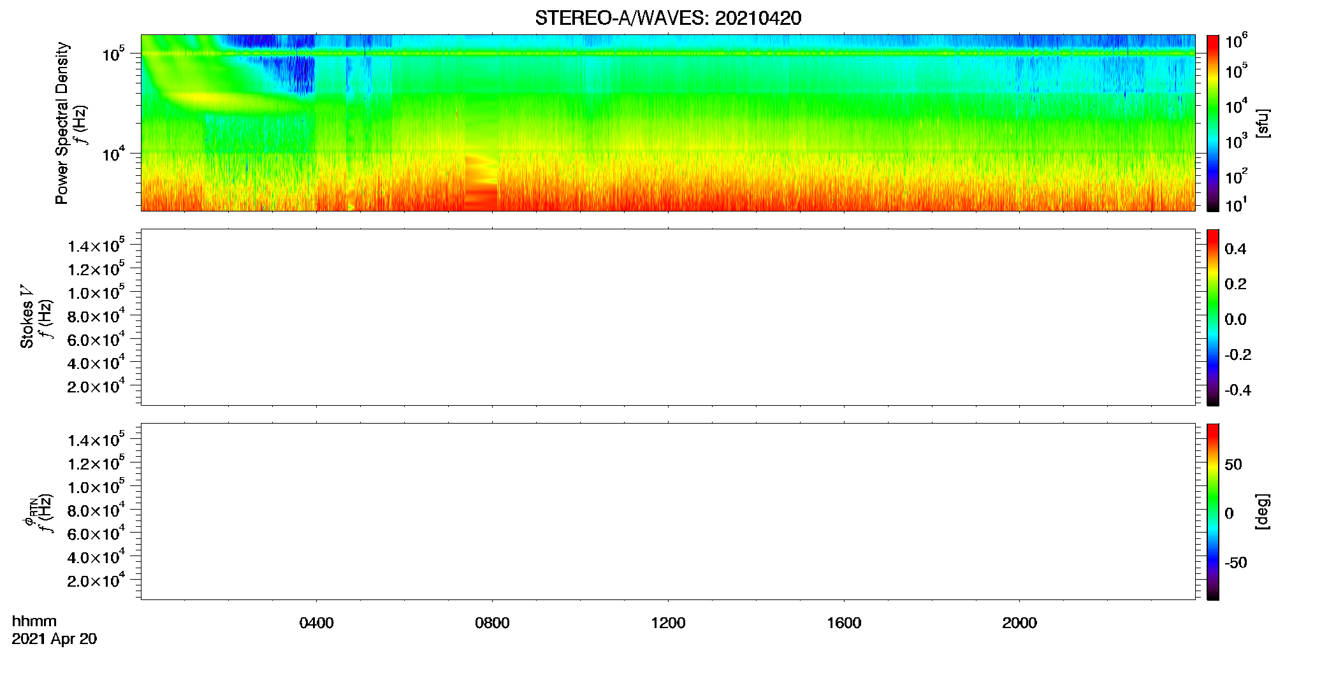The image size is (1336, 688).
Task: Click the [sfu] color bar unit label
Action: coord(1263,124)
